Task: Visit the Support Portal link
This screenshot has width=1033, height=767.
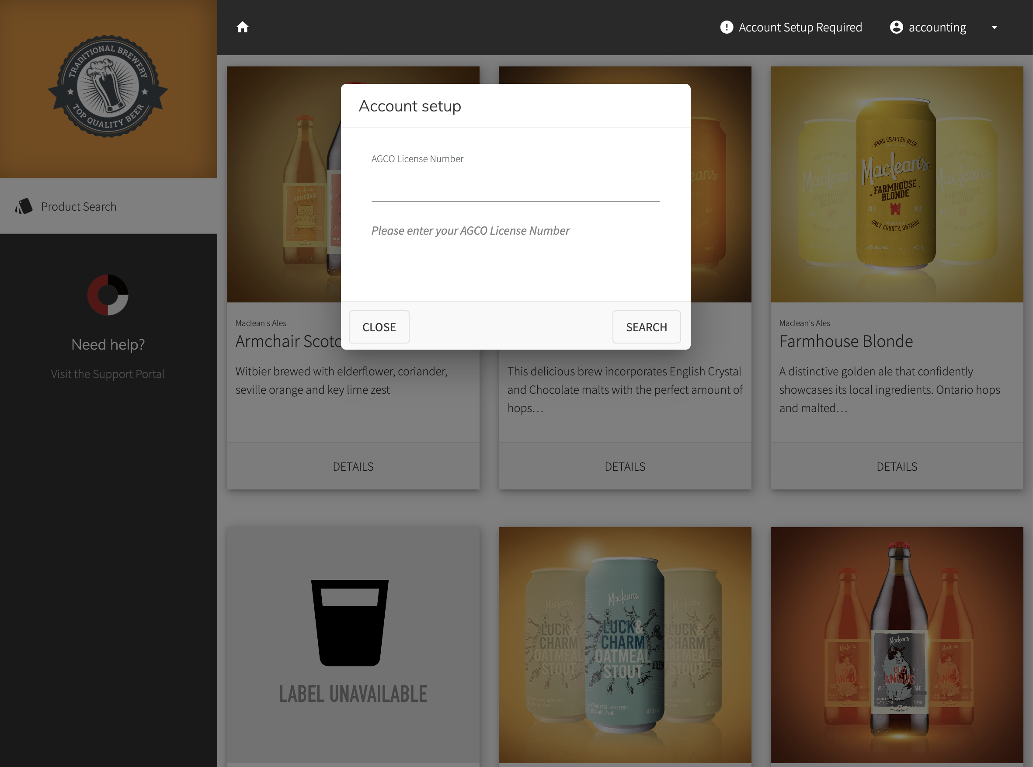Action: pos(108,374)
